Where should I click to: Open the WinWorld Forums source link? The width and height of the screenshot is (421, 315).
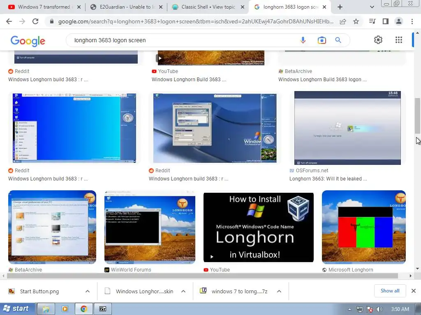(x=127, y=270)
